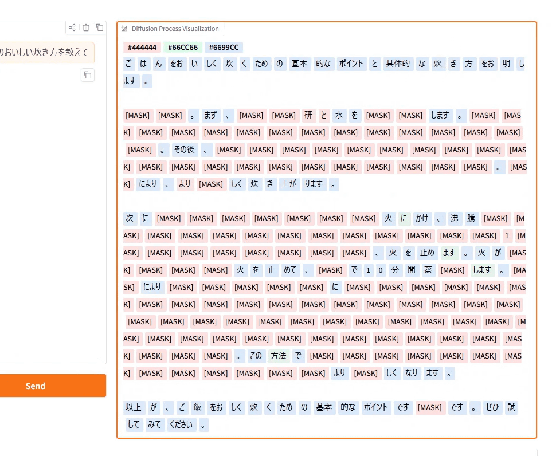Click the ぜひ token near the end

pyautogui.click(x=492, y=407)
